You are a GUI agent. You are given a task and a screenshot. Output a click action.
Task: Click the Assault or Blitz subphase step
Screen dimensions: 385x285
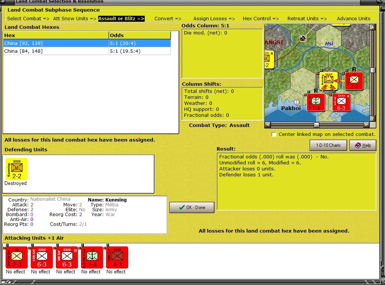[121, 19]
